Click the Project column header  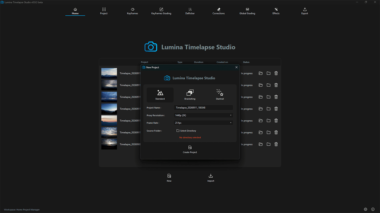pos(145,62)
